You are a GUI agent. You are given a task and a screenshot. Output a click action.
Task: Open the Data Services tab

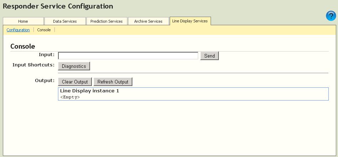pos(65,21)
